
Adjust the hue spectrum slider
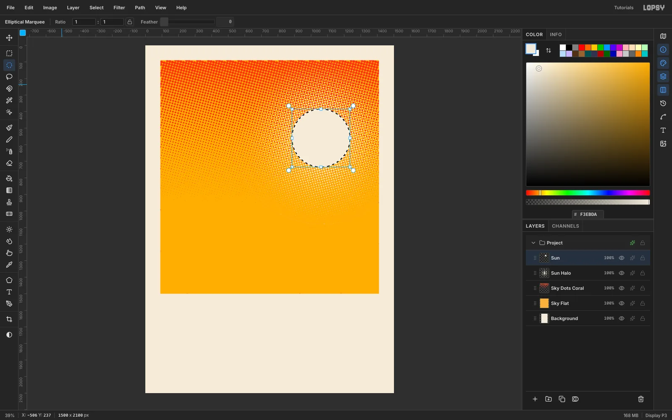[588, 193]
